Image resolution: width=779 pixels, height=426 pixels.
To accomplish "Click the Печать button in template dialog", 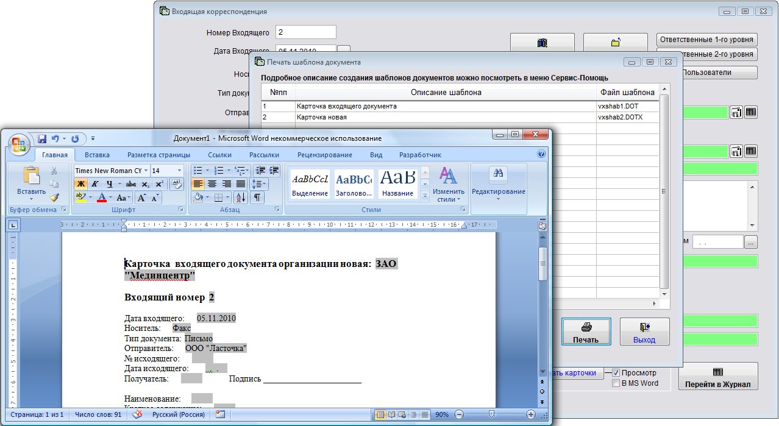I will pyautogui.click(x=586, y=332).
